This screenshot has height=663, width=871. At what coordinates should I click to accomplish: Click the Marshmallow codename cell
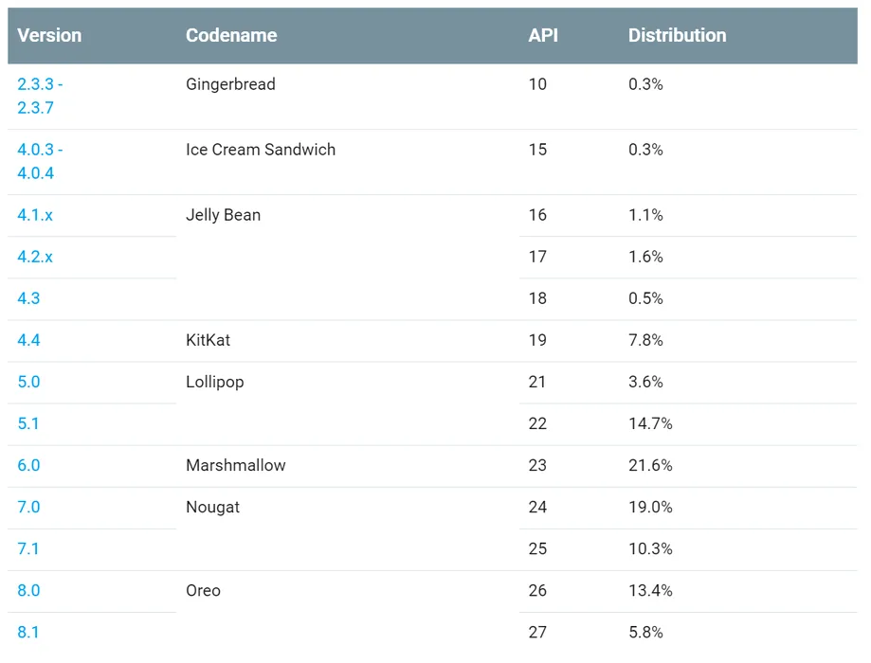(235, 465)
